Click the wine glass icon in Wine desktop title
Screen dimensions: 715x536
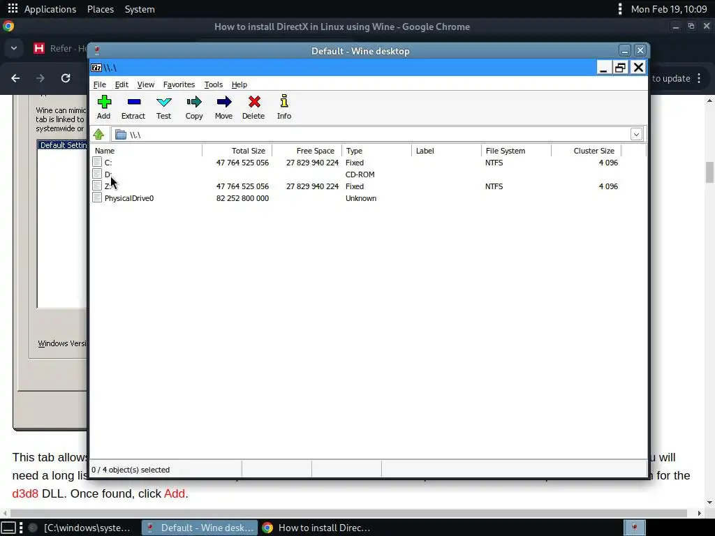96,50
